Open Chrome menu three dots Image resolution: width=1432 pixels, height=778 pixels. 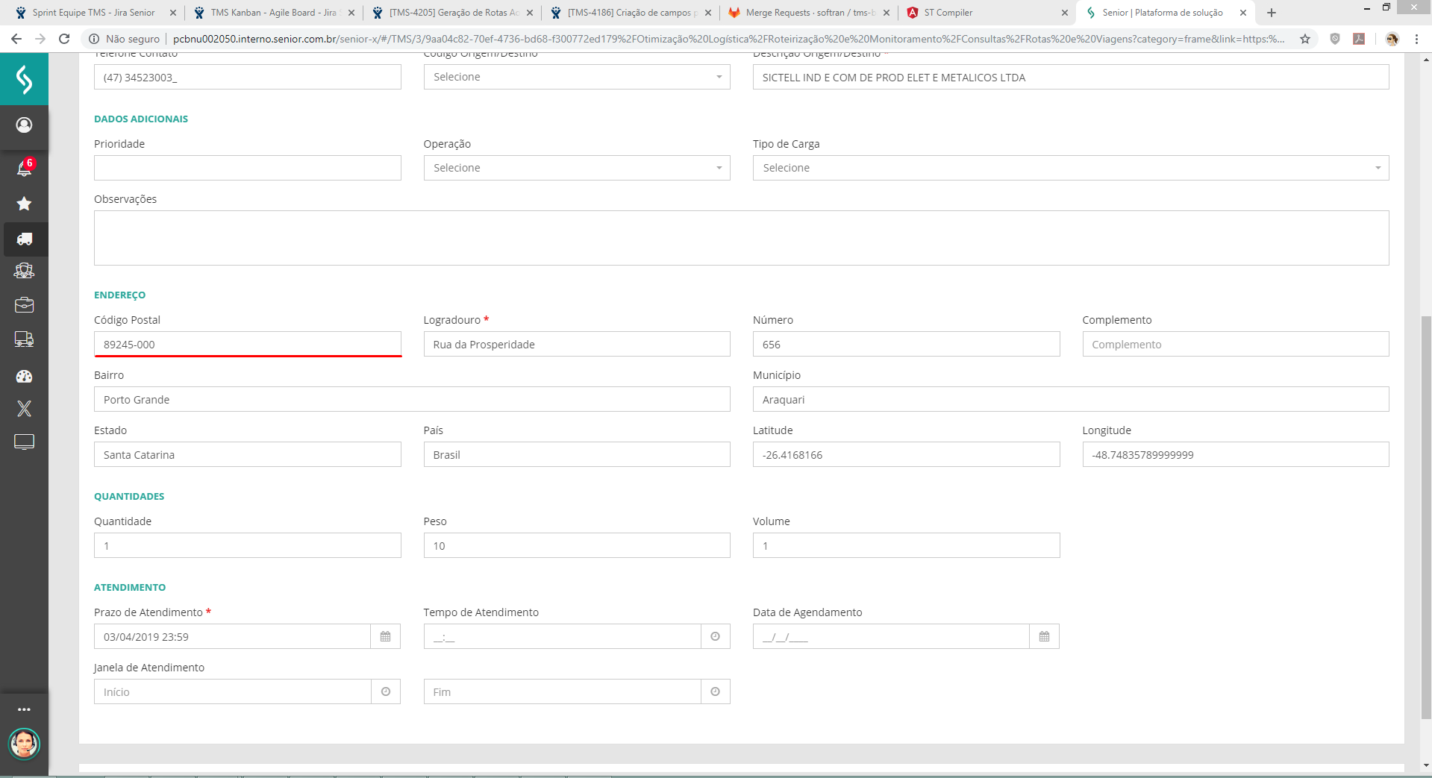[1416, 39]
